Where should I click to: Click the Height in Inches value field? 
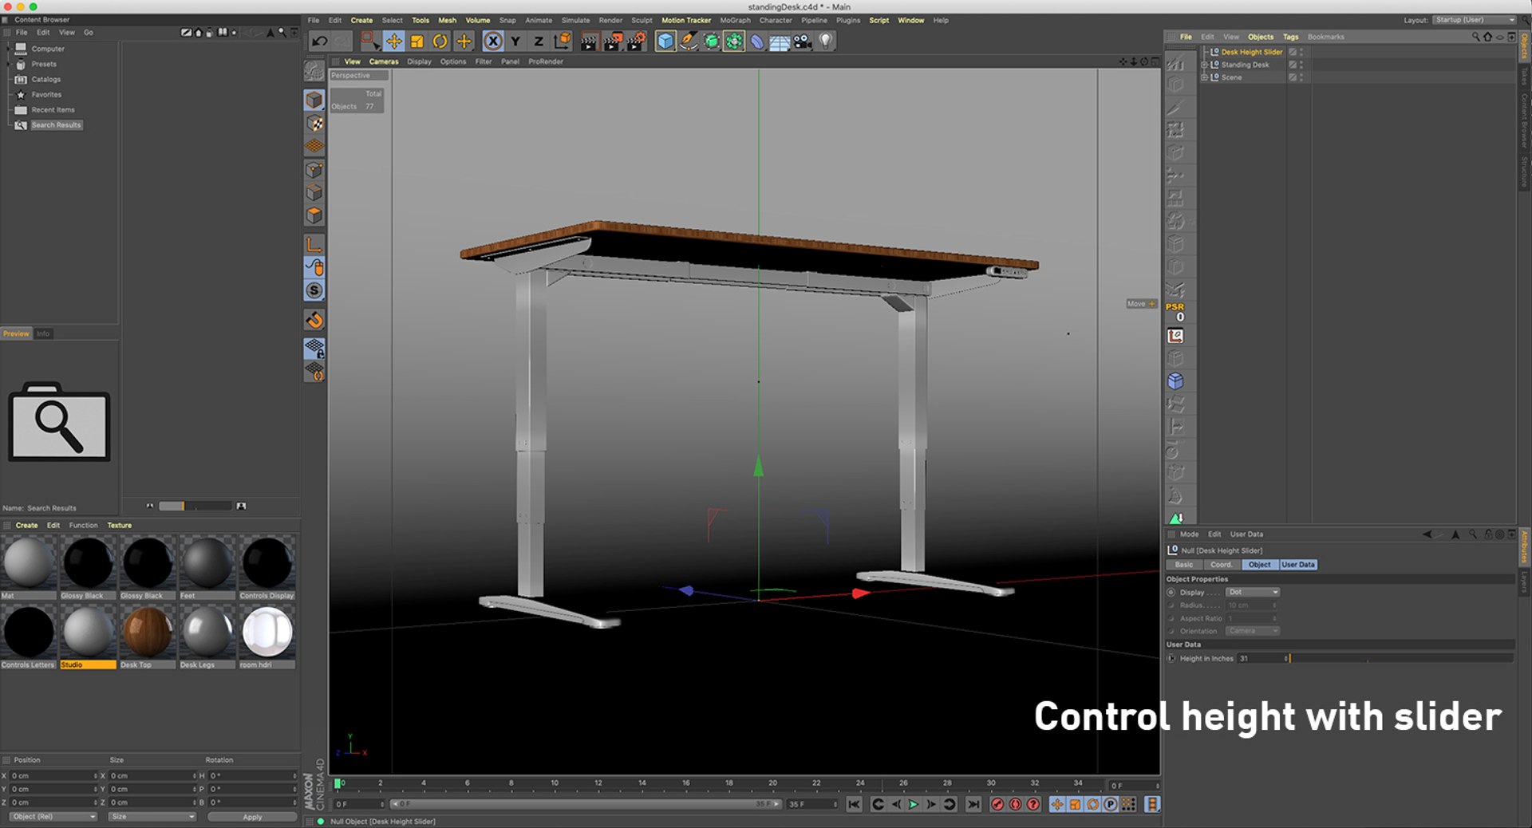pyautogui.click(x=1262, y=659)
